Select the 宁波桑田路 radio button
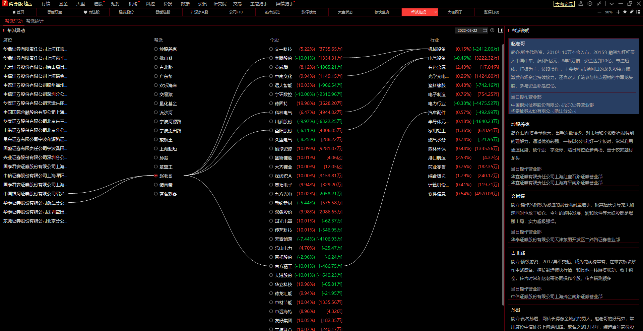The width and height of the screenshot is (643, 331). click(x=156, y=130)
